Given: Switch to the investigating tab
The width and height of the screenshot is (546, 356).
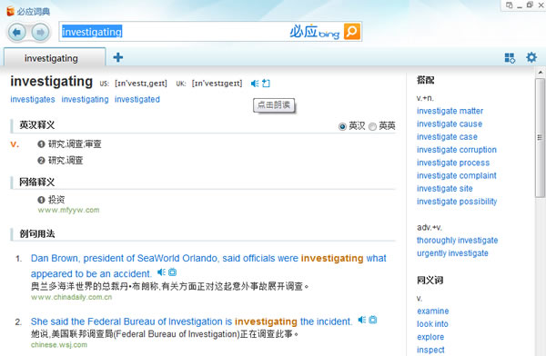Looking at the screenshot, I should tap(55, 57).
